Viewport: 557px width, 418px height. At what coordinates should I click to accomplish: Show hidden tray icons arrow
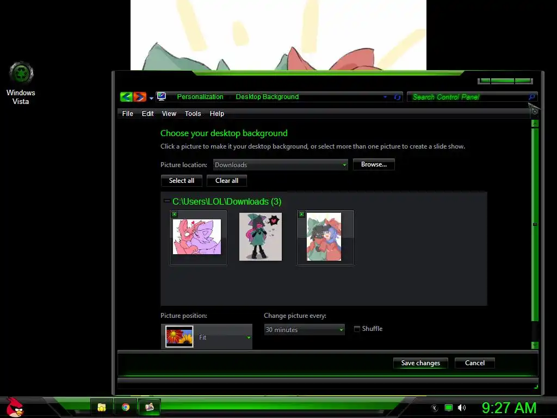[x=434, y=408]
